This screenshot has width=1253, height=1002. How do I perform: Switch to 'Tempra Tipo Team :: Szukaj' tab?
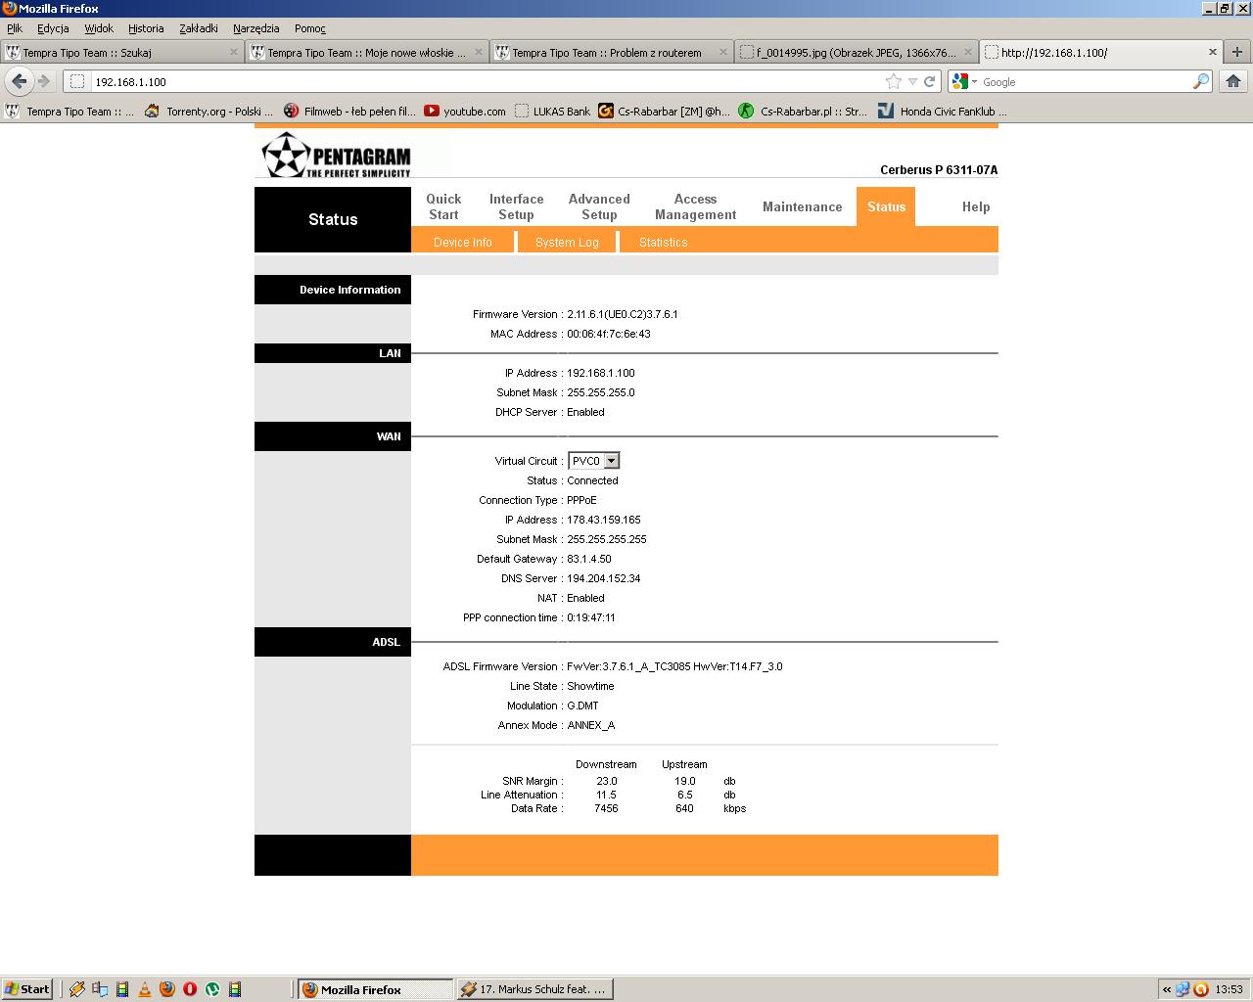(122, 52)
